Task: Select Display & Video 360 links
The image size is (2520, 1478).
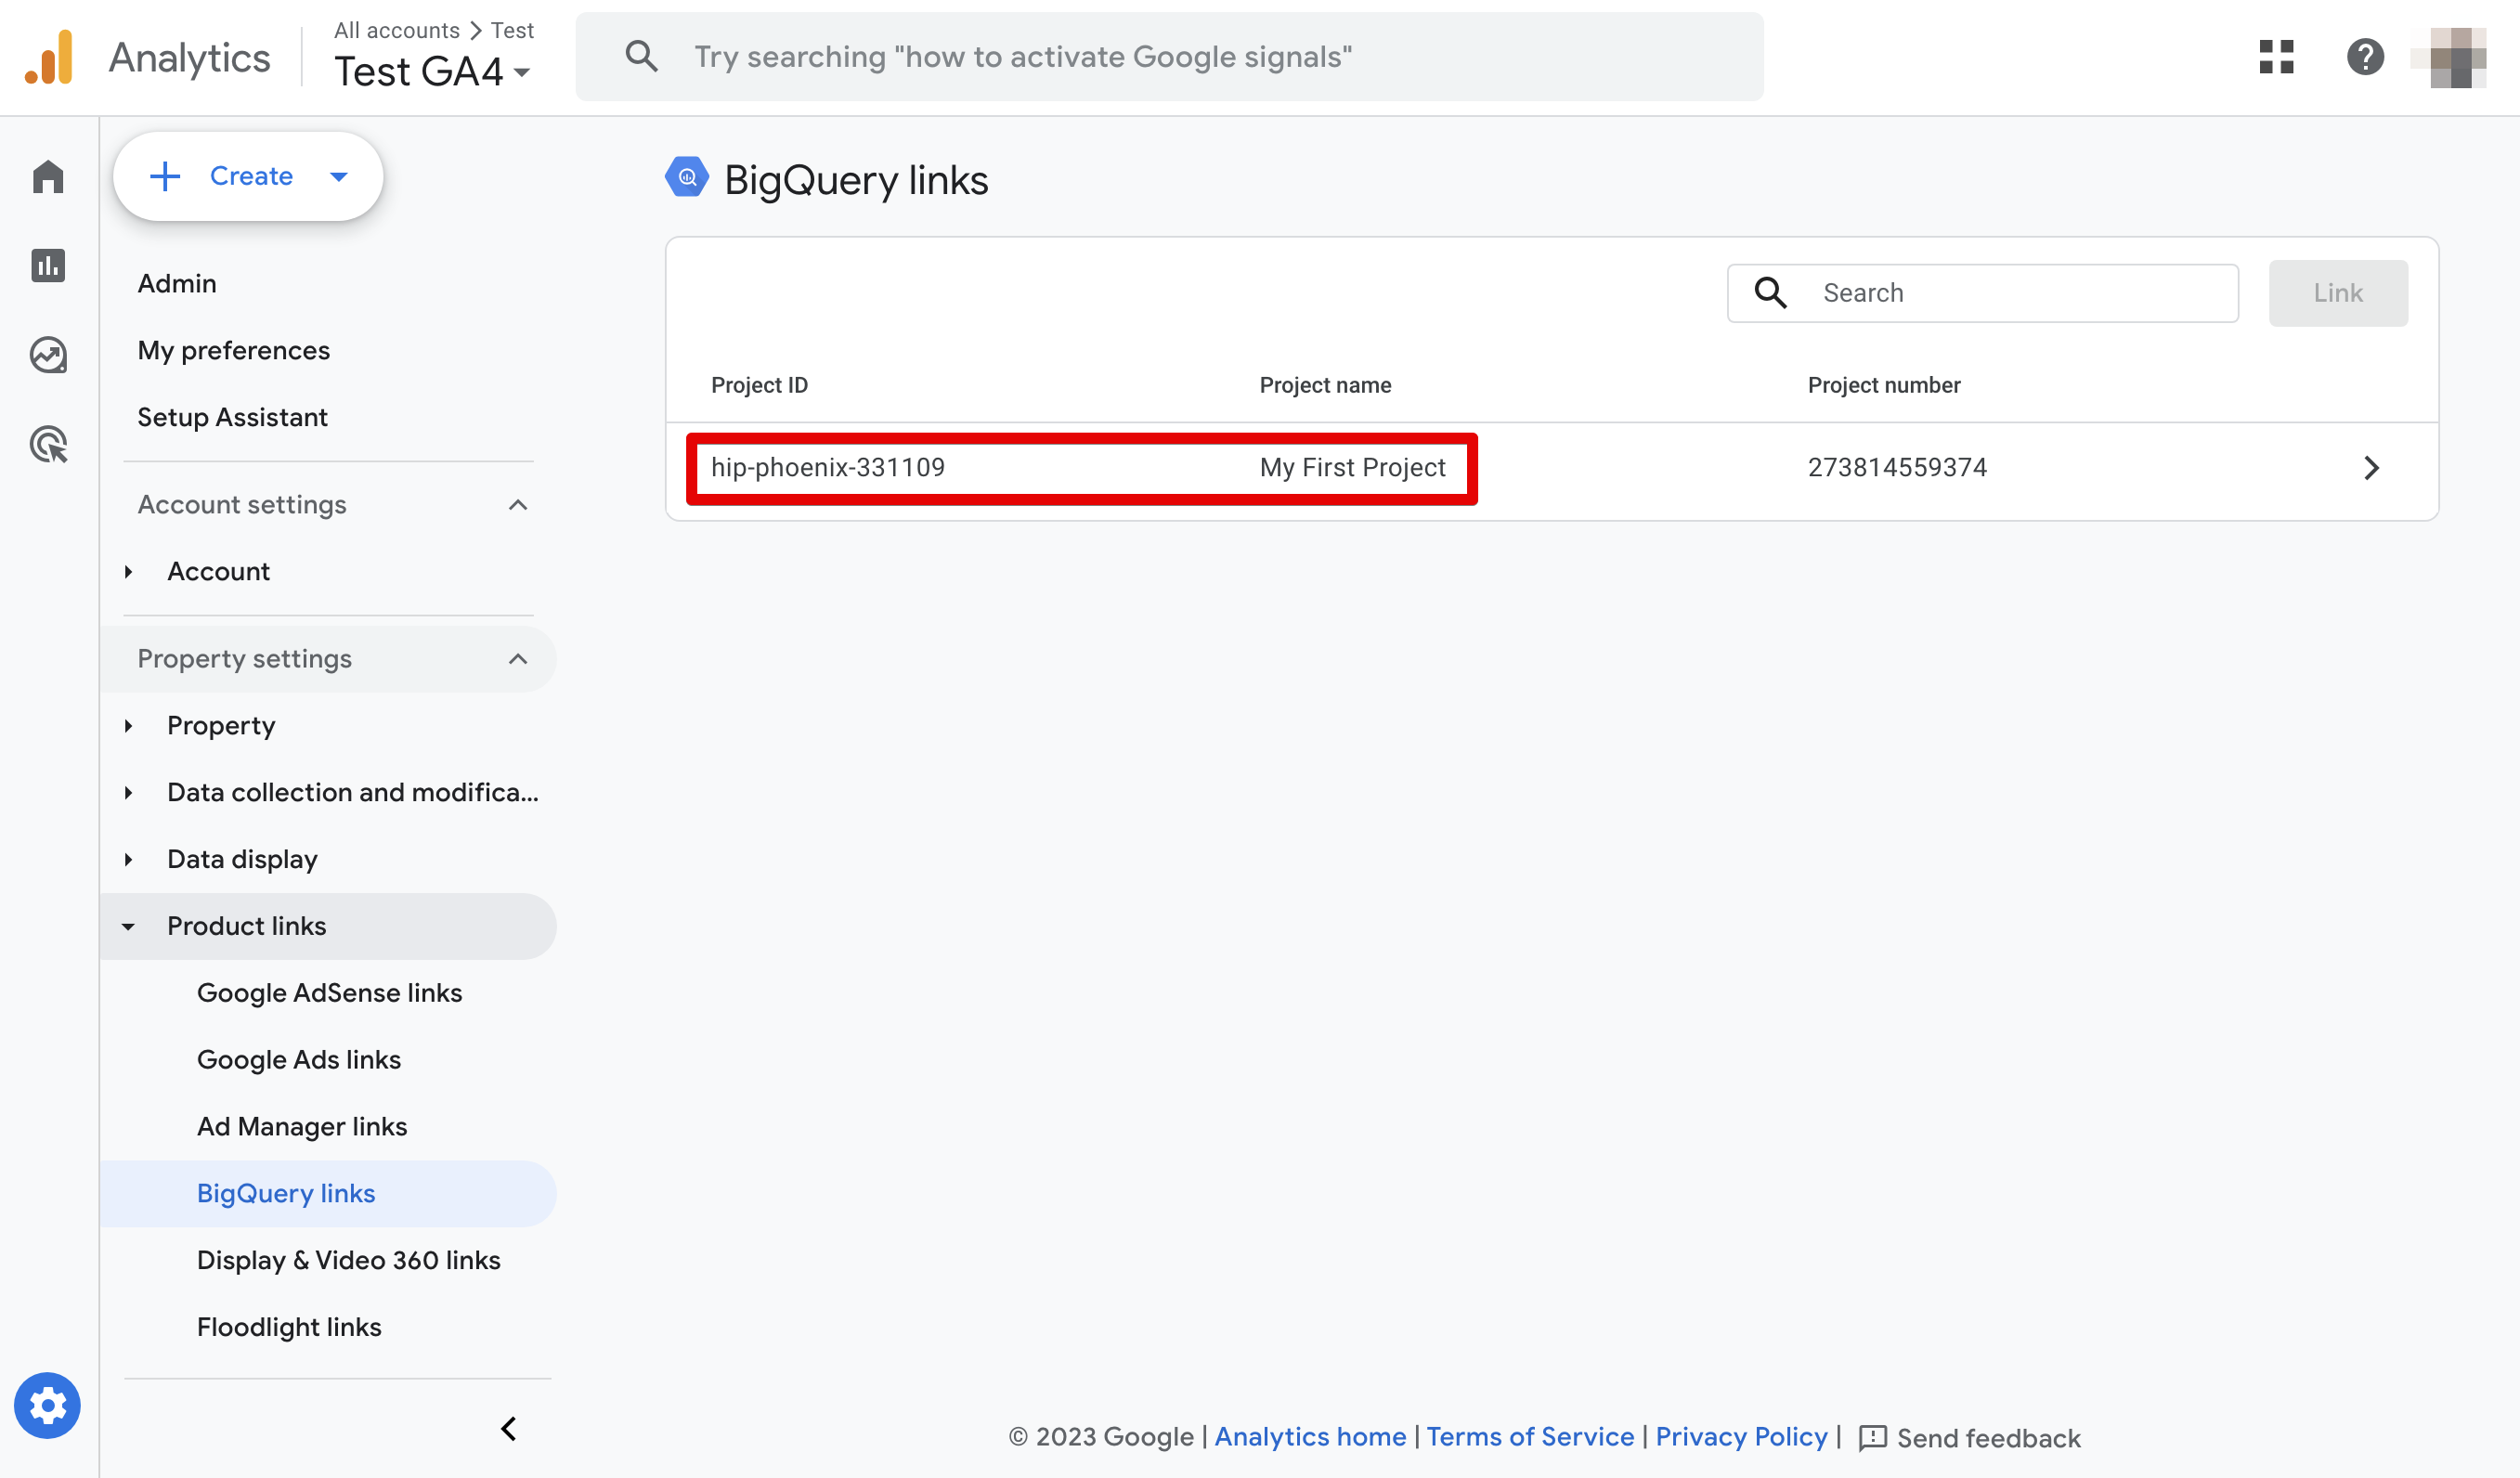Action: 348,1260
